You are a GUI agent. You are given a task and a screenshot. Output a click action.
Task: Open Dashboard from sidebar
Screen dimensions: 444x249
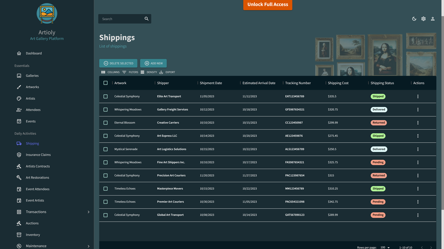(x=34, y=53)
